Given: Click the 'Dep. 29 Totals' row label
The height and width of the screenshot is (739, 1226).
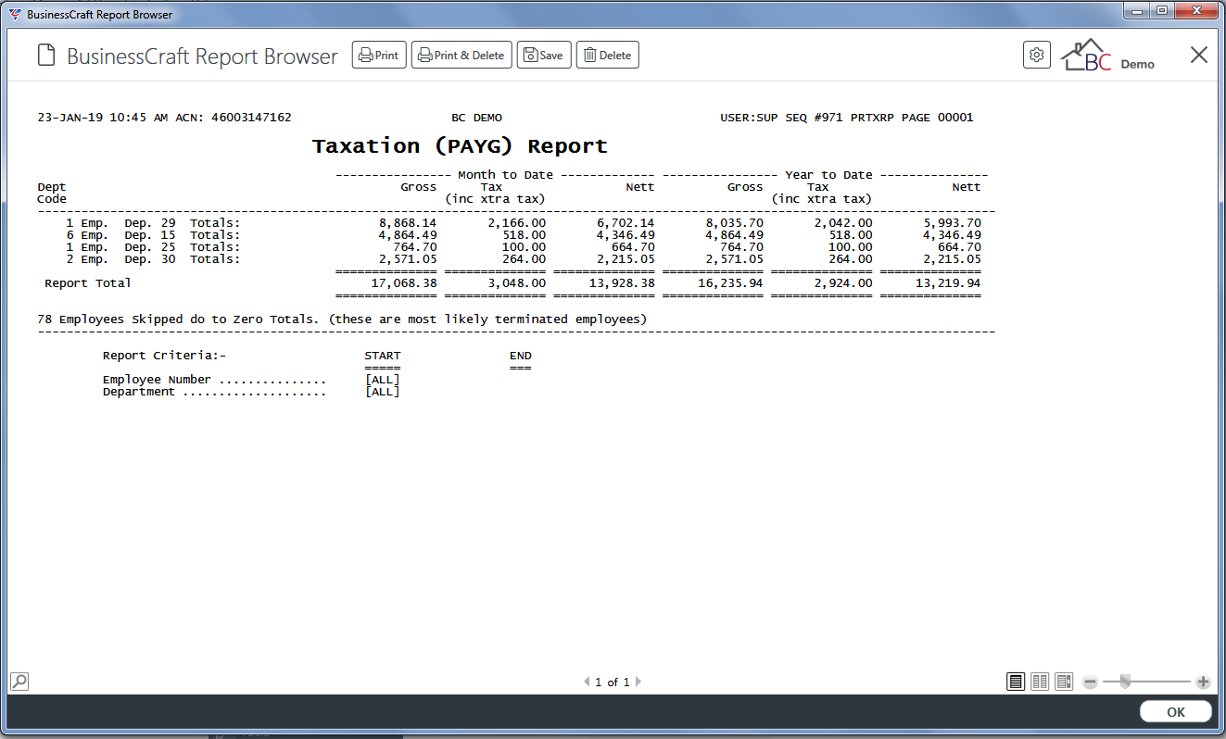Looking at the screenshot, I should pyautogui.click(x=183, y=223).
